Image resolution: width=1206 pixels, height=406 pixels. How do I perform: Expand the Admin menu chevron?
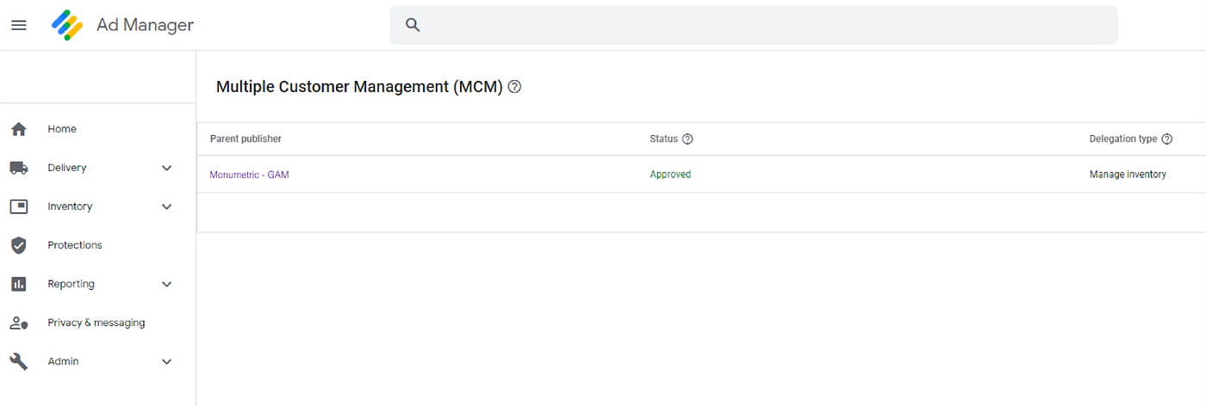(x=167, y=361)
